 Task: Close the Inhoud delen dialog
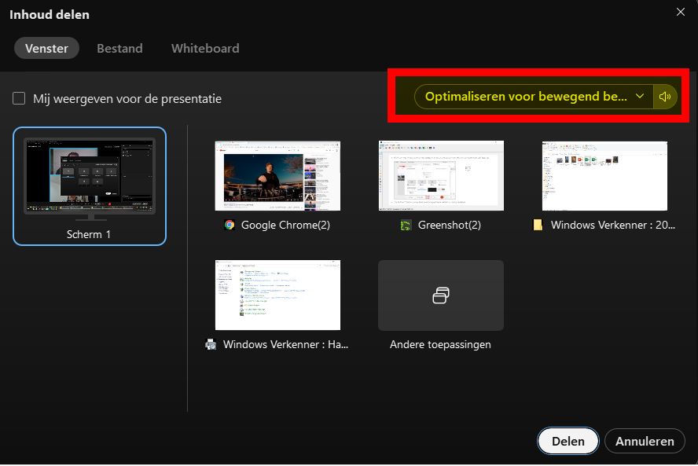pyautogui.click(x=681, y=12)
